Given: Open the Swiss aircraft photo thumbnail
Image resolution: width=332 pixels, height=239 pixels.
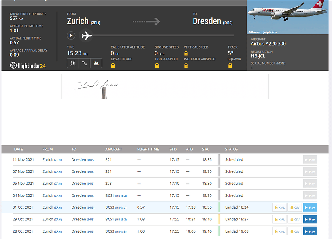Looking at the screenshot, I should (287, 17).
